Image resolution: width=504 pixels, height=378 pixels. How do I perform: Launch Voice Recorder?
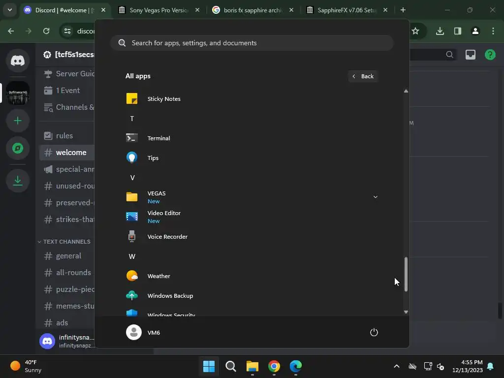252,237
